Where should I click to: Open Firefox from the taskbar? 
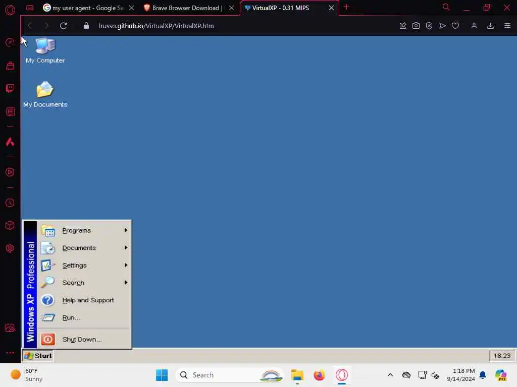[319, 375]
